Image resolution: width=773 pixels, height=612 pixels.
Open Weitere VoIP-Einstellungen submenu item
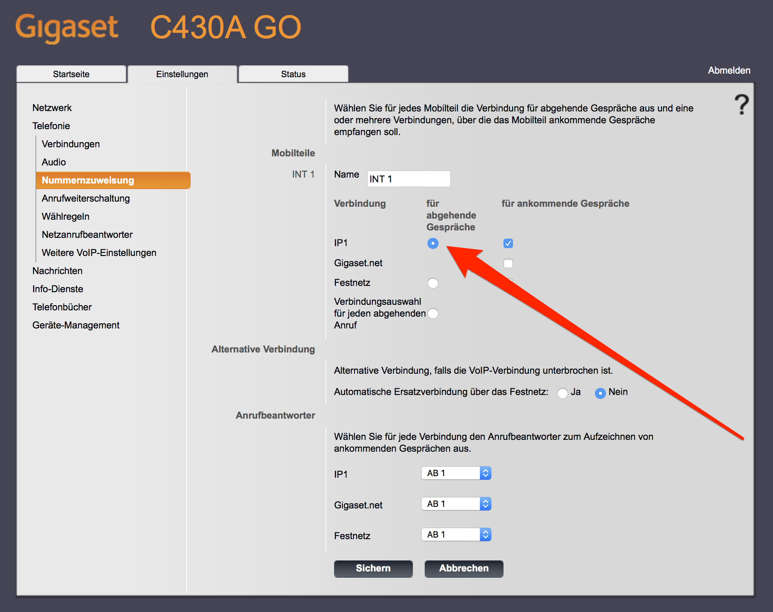(99, 253)
